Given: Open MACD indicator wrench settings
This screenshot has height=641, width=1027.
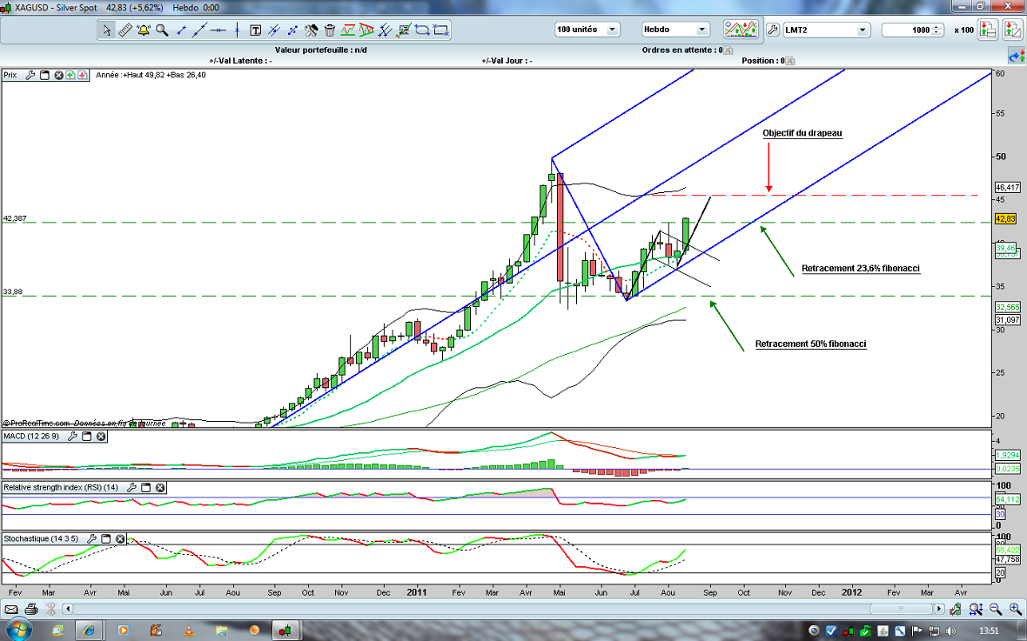Looking at the screenshot, I should (x=73, y=436).
